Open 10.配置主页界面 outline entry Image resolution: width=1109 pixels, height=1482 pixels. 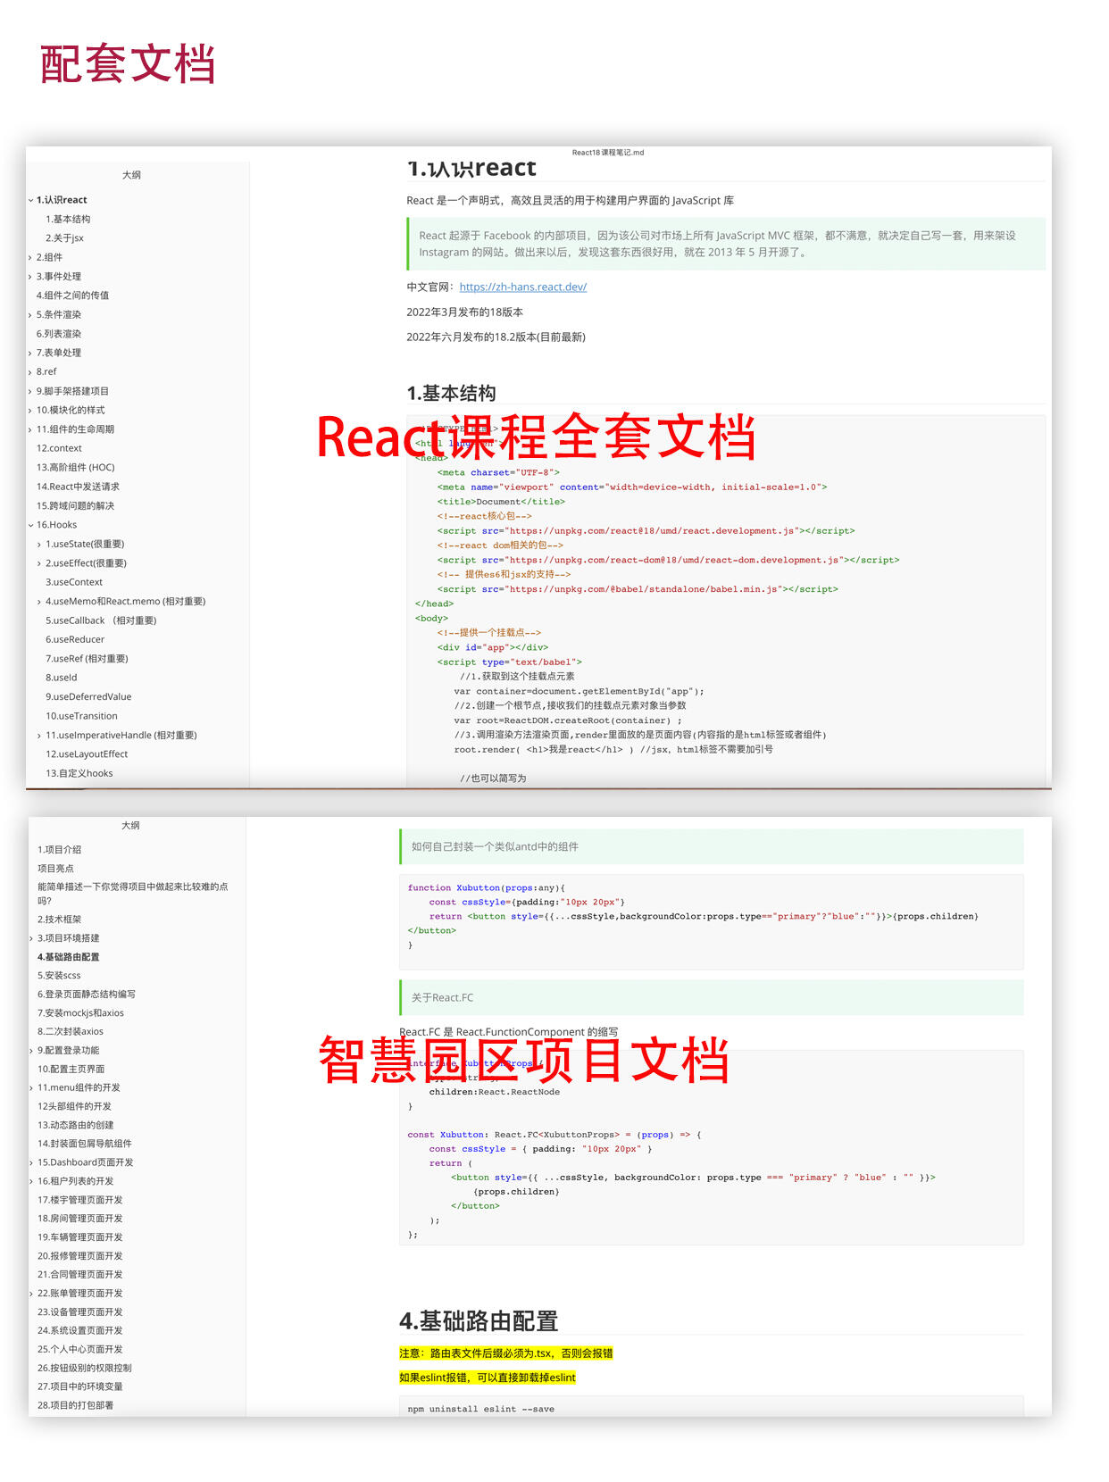click(71, 1070)
